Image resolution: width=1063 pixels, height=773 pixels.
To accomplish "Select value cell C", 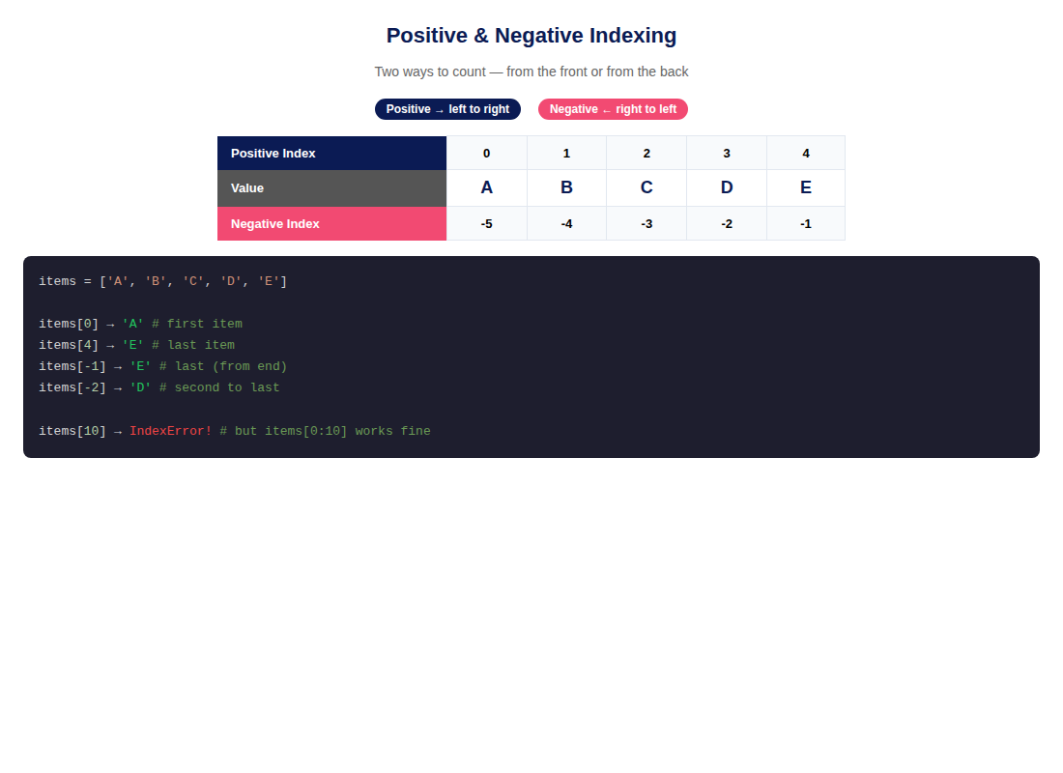I will click(646, 188).
